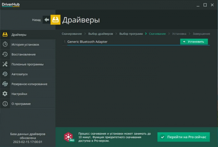Select the Скачивание step
The image size is (218, 147).
click(x=157, y=34)
